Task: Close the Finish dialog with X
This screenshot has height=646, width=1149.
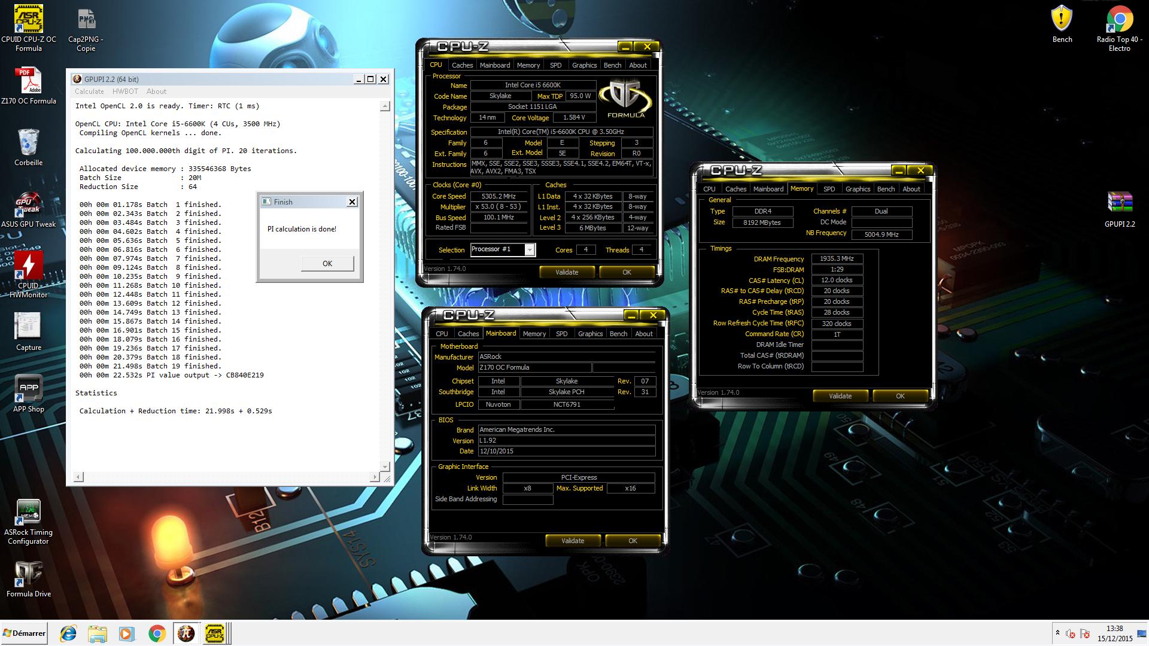Action: (352, 202)
